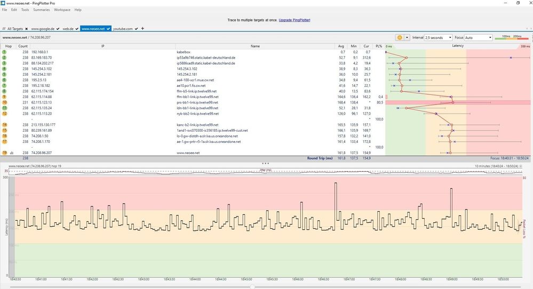Click the Name column header

(x=255, y=46)
